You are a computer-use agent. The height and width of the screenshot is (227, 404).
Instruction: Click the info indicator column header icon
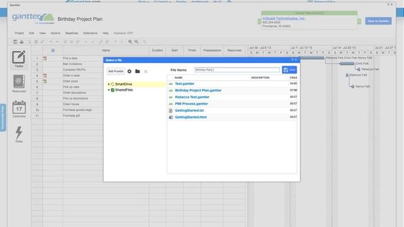point(53,50)
